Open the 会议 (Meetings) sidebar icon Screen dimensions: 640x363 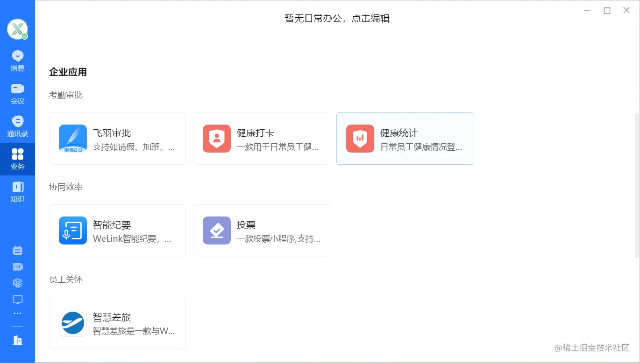click(x=17, y=92)
